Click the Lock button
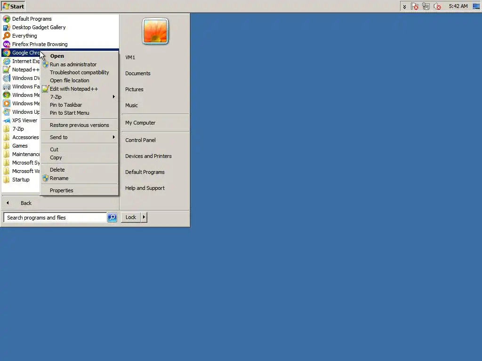Image resolution: width=482 pixels, height=361 pixels. click(x=131, y=217)
